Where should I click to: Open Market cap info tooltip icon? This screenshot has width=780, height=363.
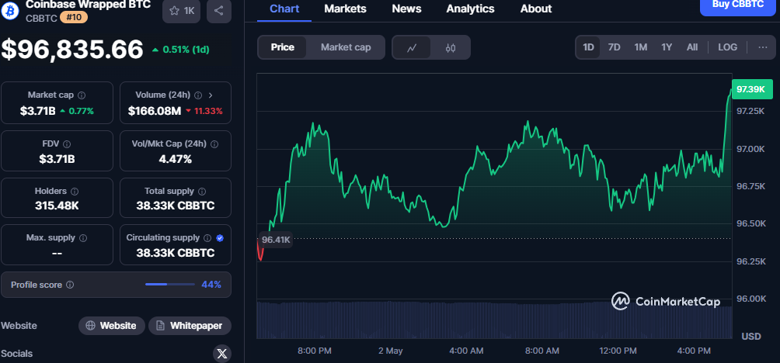coord(82,95)
